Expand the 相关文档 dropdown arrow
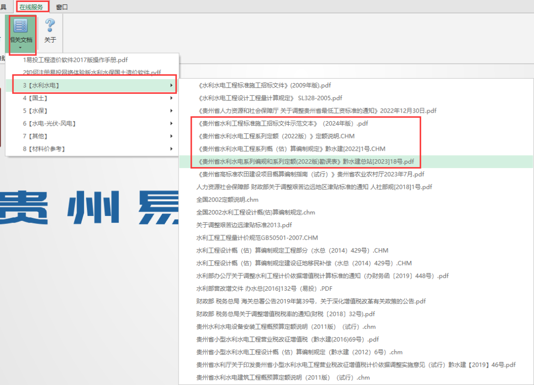Image resolution: width=534 pixels, height=385 pixels. 21,48
